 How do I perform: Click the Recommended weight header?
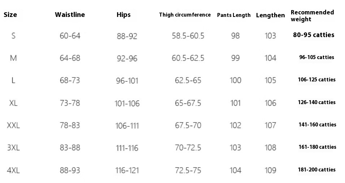(312, 15)
